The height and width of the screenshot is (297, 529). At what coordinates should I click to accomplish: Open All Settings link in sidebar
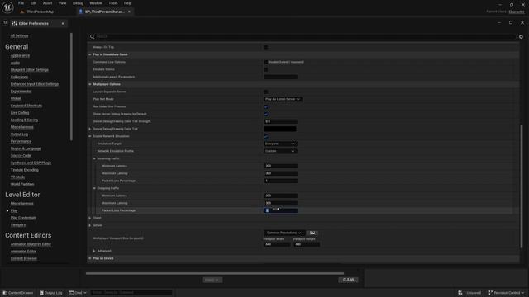(19, 35)
